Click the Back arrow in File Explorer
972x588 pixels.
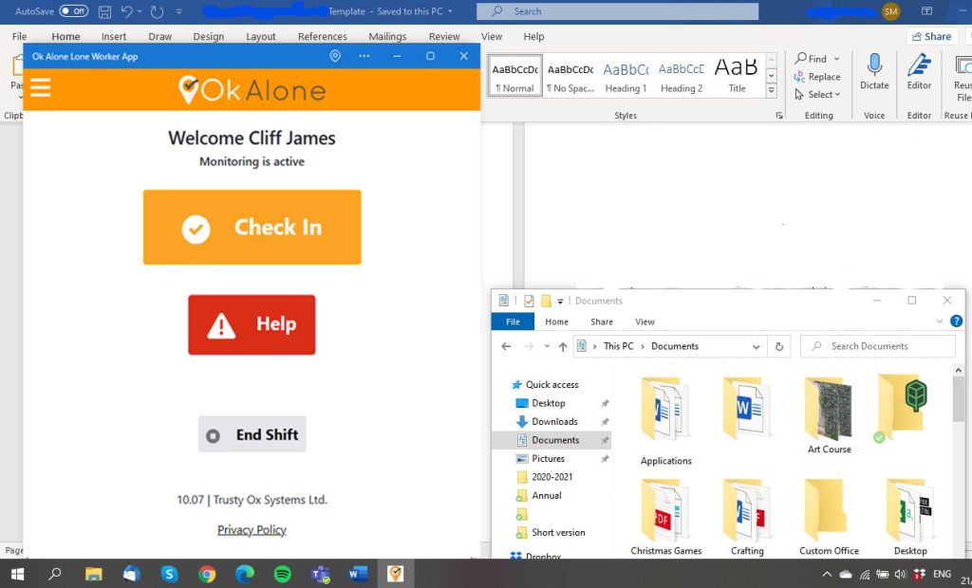coord(506,346)
